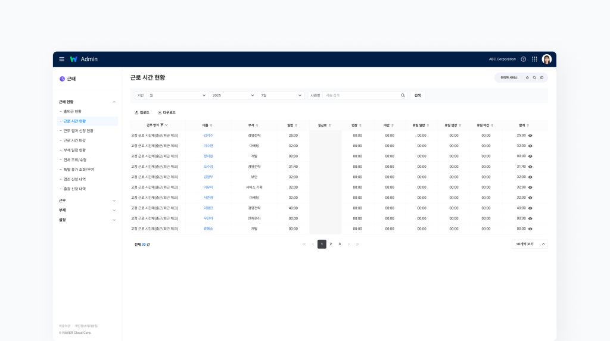Select 연차 조회/수정 in the sidebar
The height and width of the screenshot is (341, 610).
[74, 159]
